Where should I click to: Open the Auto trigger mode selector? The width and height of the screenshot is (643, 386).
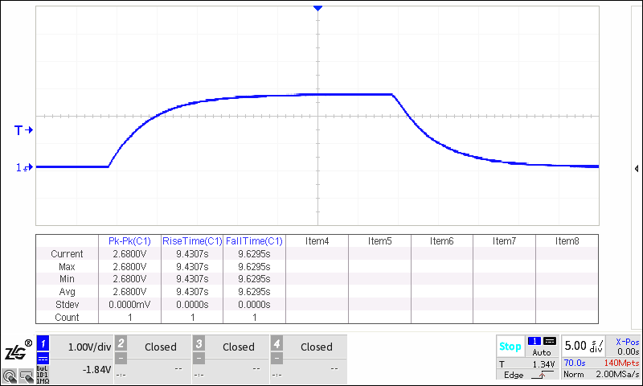point(541,352)
